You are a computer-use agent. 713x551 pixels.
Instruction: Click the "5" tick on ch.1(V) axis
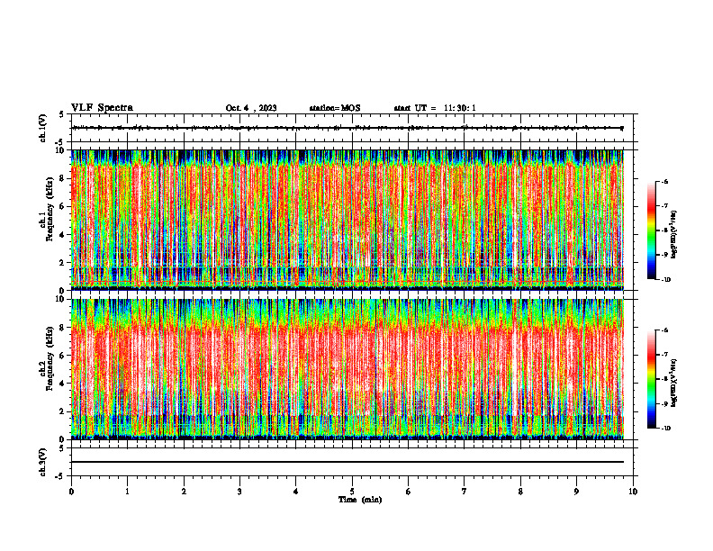coord(62,114)
